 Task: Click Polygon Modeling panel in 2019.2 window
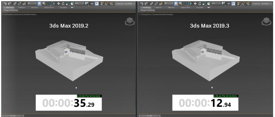11,10
